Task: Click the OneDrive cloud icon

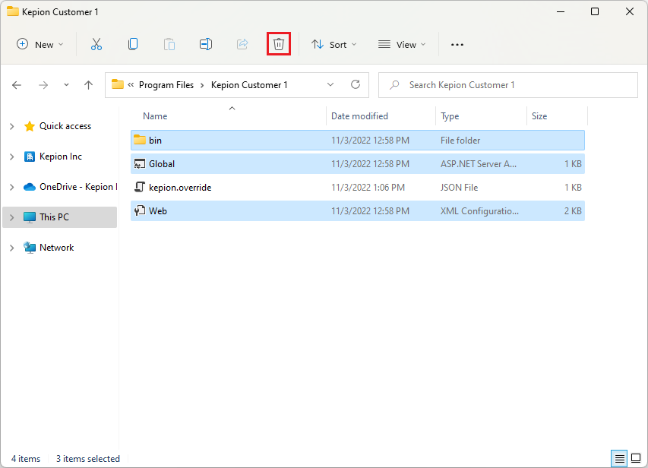Action: tap(30, 187)
